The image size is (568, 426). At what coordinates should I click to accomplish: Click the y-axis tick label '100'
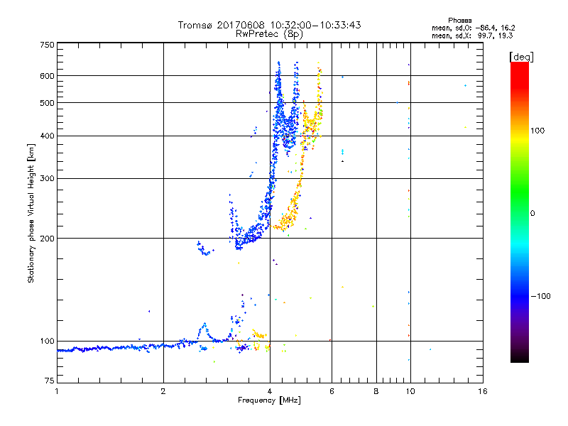47,342
